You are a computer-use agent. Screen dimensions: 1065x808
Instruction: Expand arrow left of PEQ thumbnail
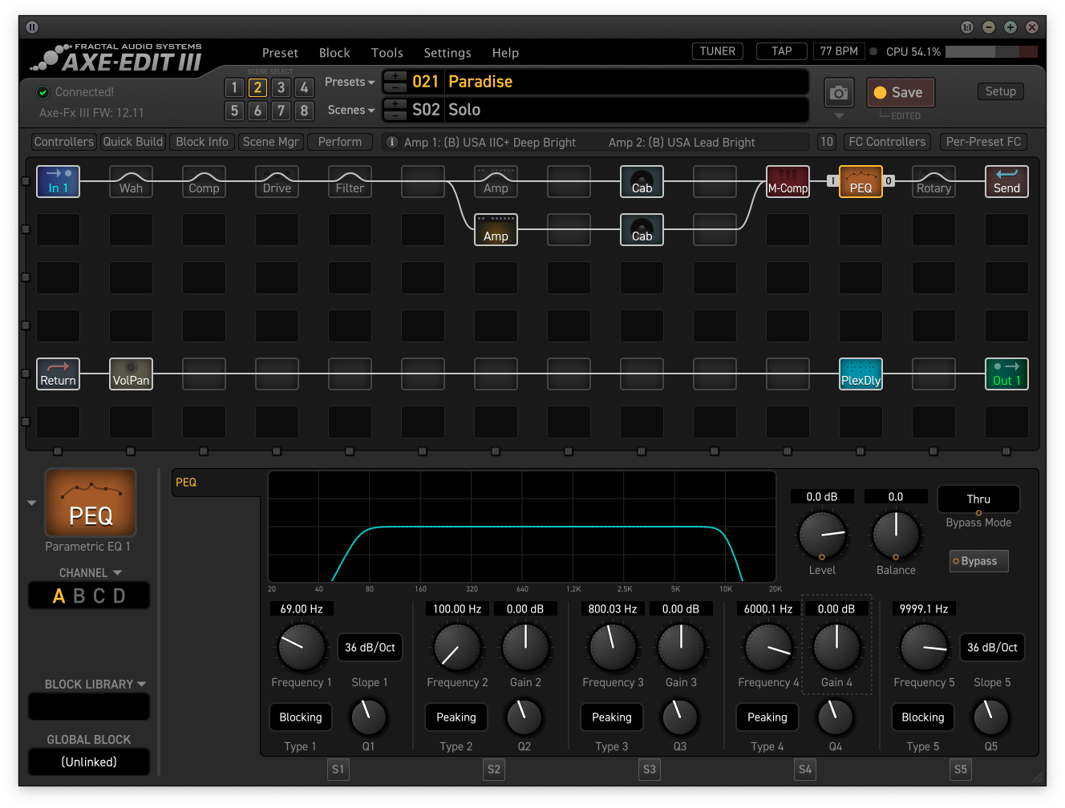(32, 503)
